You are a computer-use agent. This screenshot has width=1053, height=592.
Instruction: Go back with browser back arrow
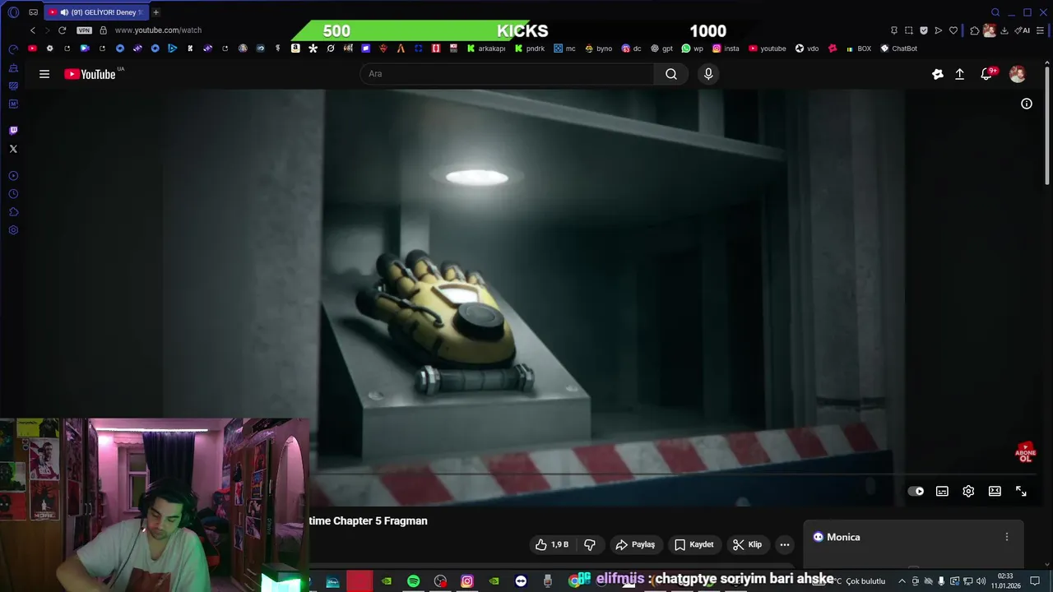[x=33, y=30]
